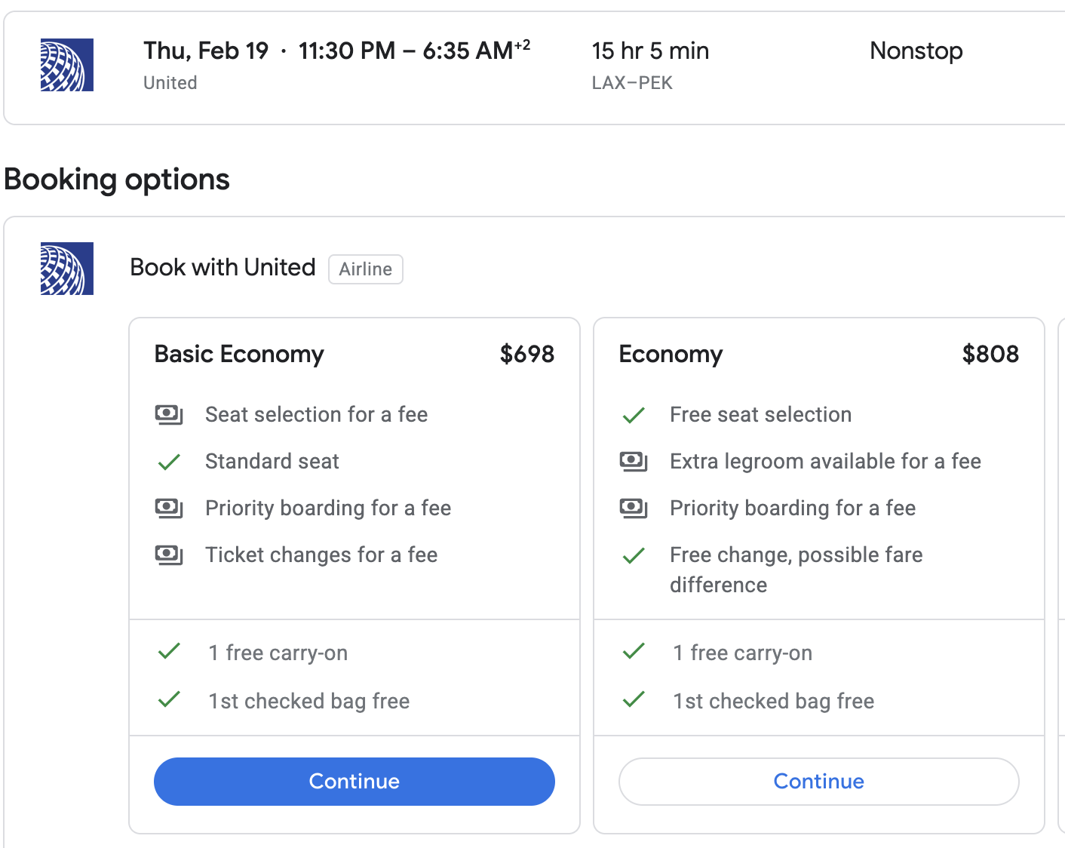1065x848 pixels.
Task: Click fee icon beside Extra legroom available
Action: 634,461
